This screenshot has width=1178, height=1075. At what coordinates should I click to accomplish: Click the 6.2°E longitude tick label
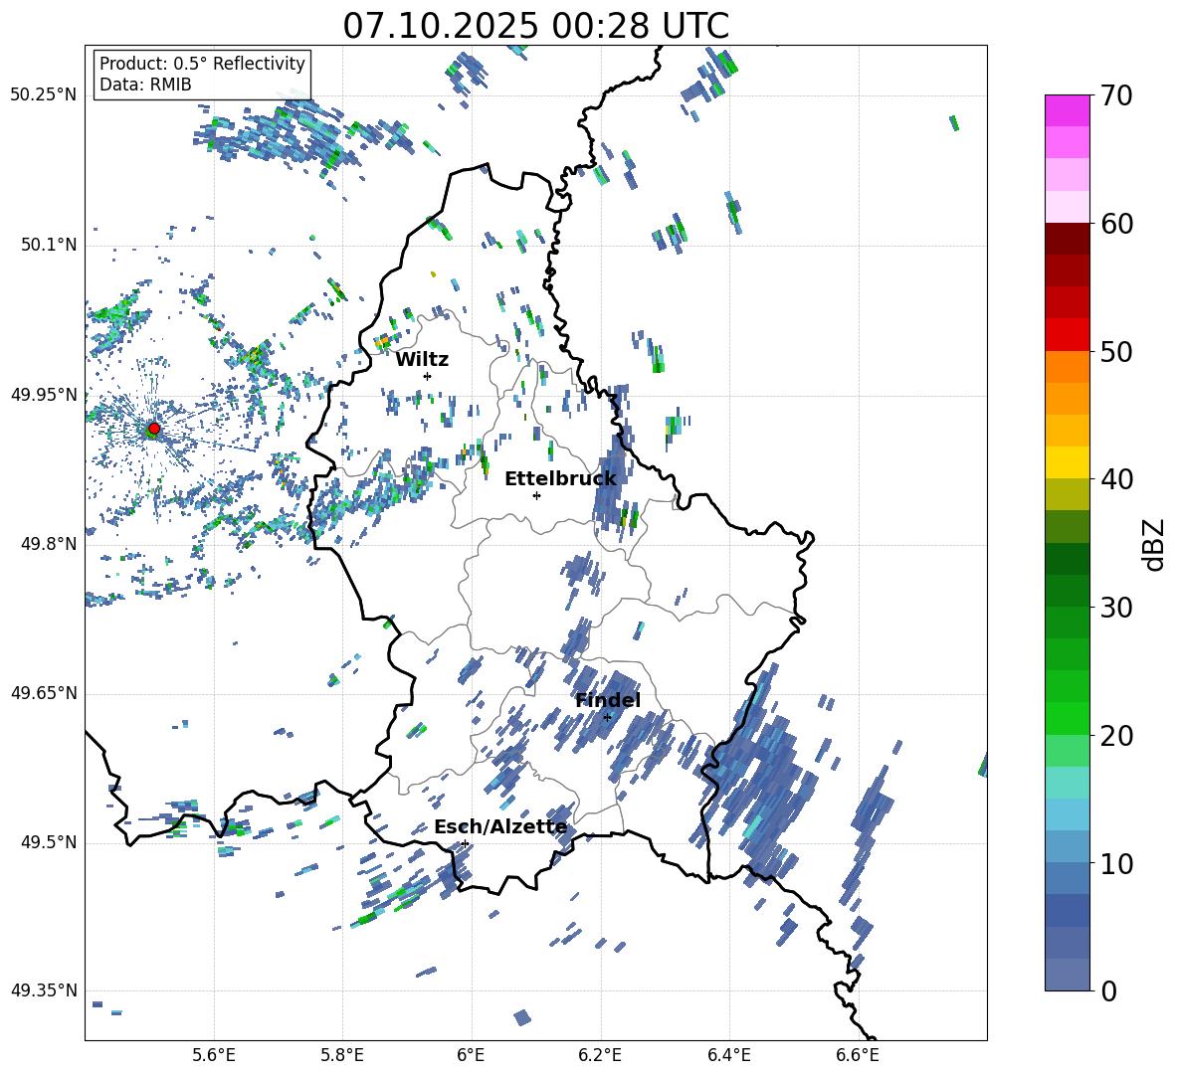600,1054
